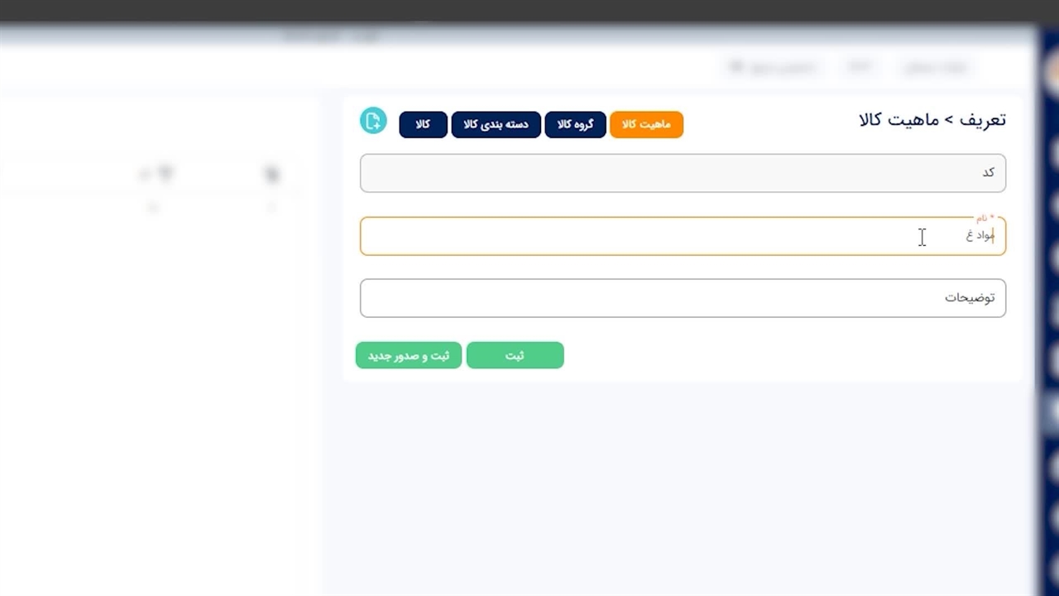The height and width of the screenshot is (596, 1059).
Task: Focus the نام text field
Action: 683,237
